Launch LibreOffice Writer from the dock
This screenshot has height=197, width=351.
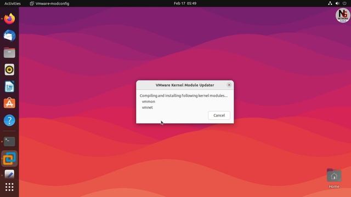(9, 86)
